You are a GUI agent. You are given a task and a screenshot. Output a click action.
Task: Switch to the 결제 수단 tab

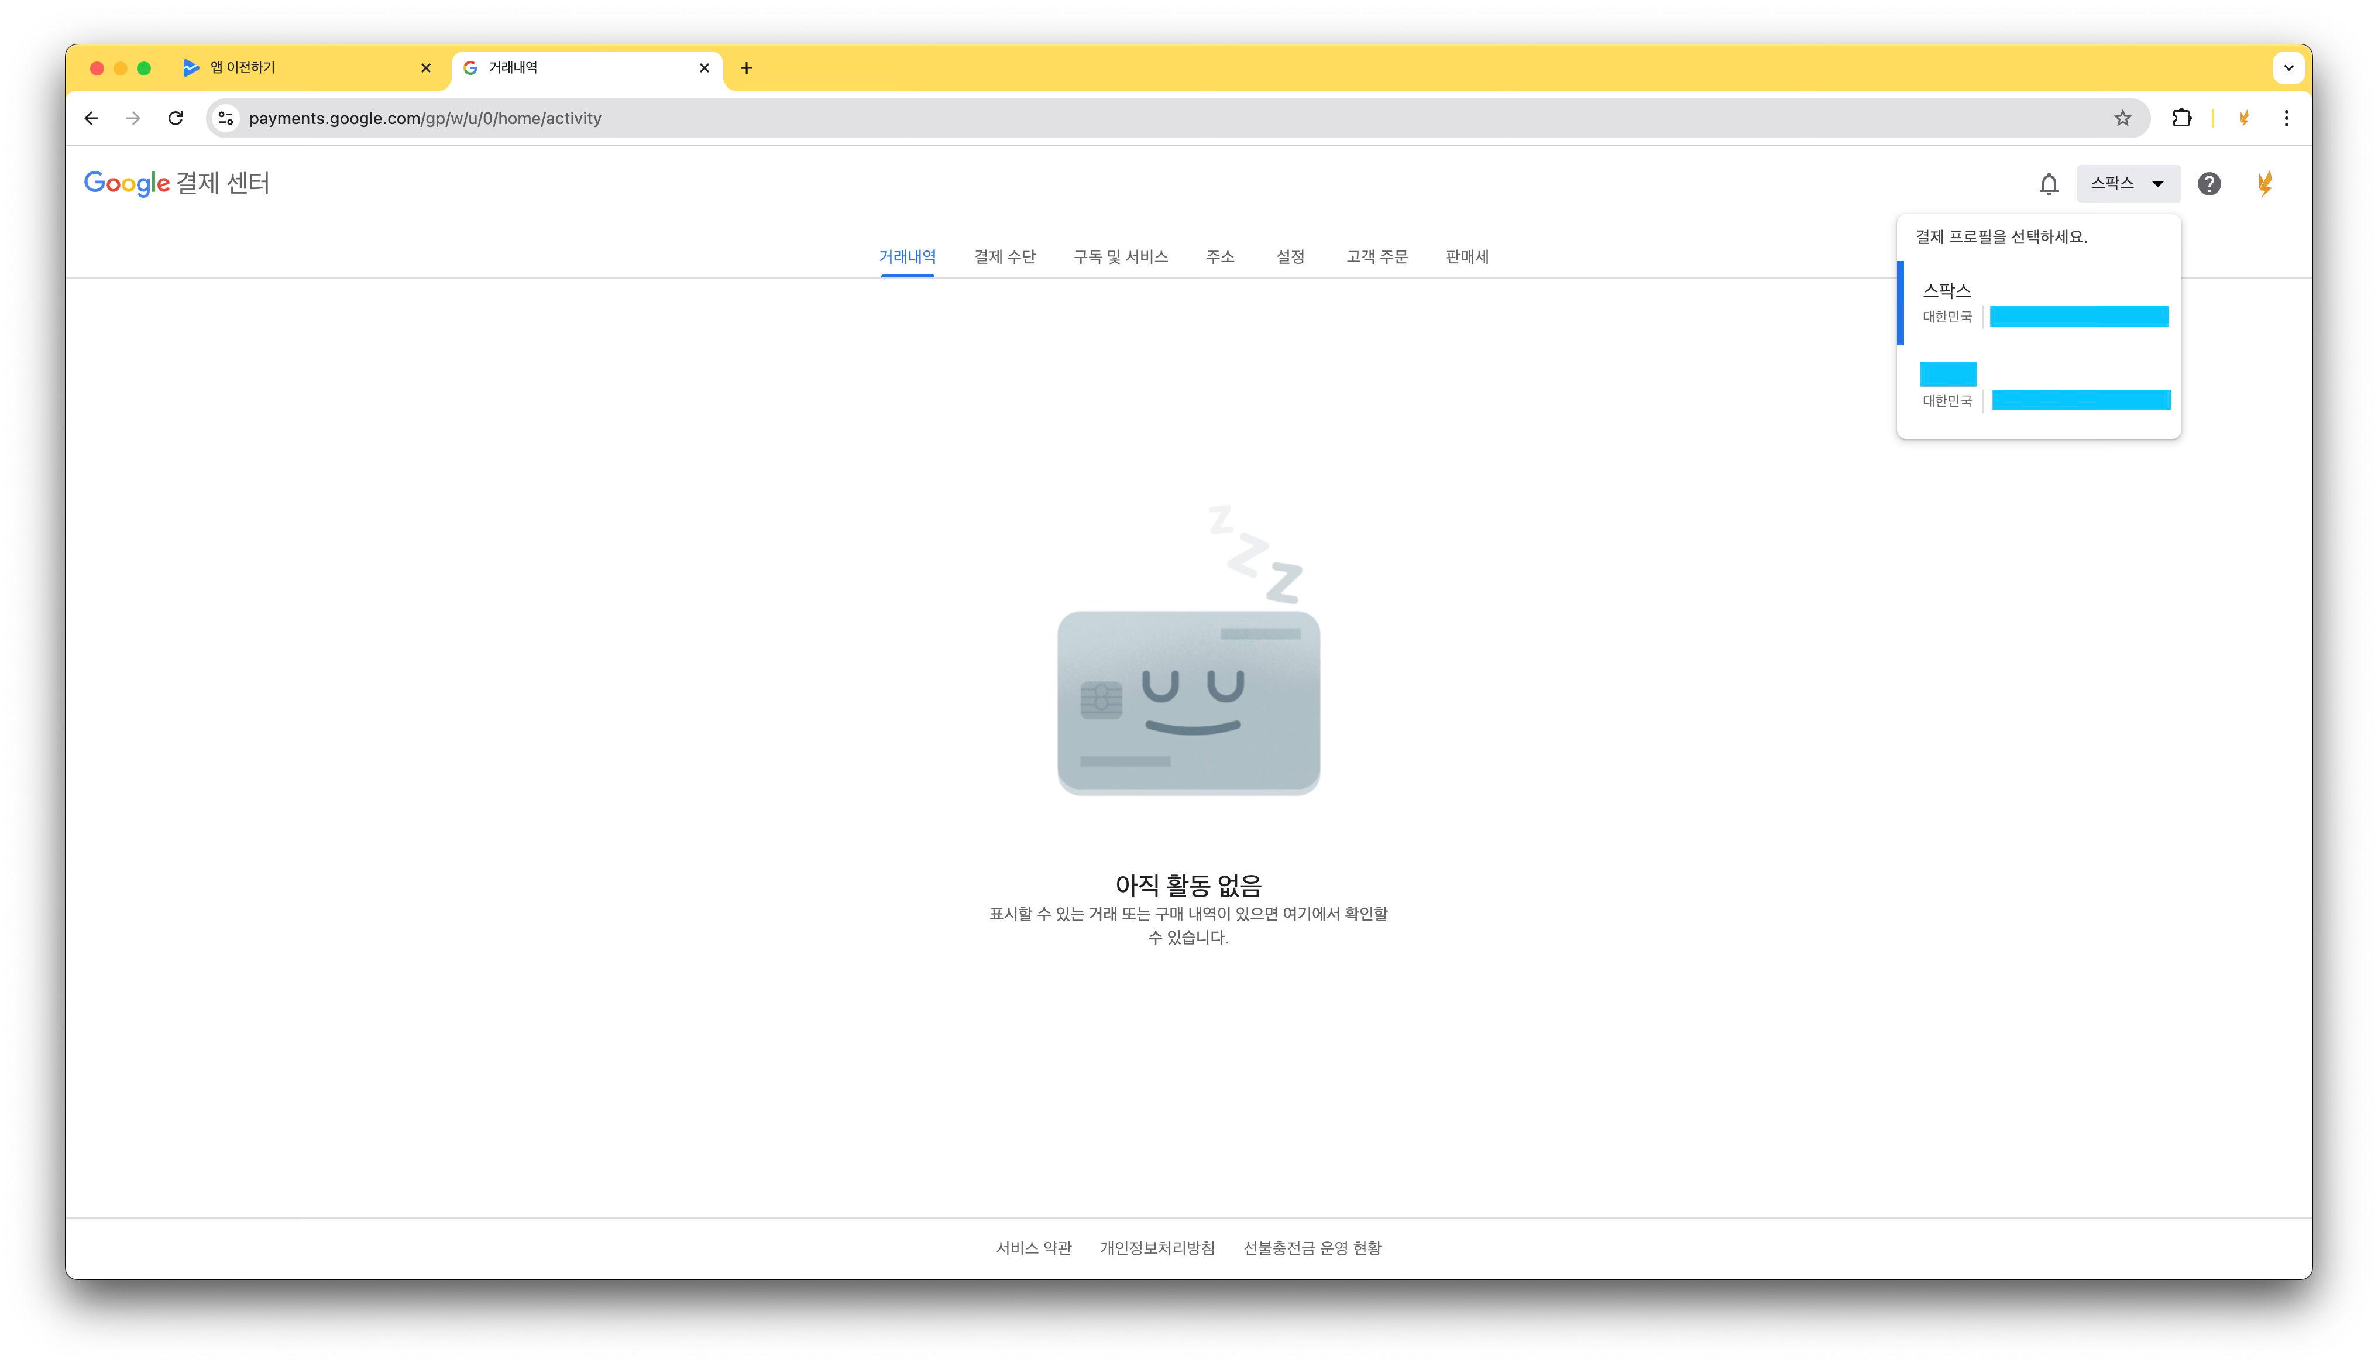(1004, 257)
